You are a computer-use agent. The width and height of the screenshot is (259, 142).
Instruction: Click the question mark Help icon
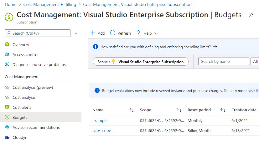click(138, 33)
